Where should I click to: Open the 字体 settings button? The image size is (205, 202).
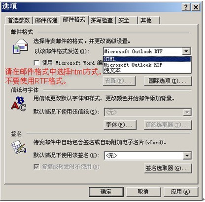[120, 125]
